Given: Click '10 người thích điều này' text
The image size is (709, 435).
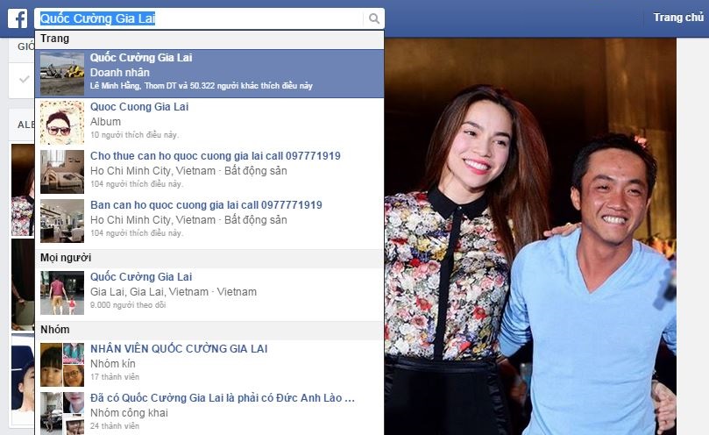Looking at the screenshot, I should (134, 135).
